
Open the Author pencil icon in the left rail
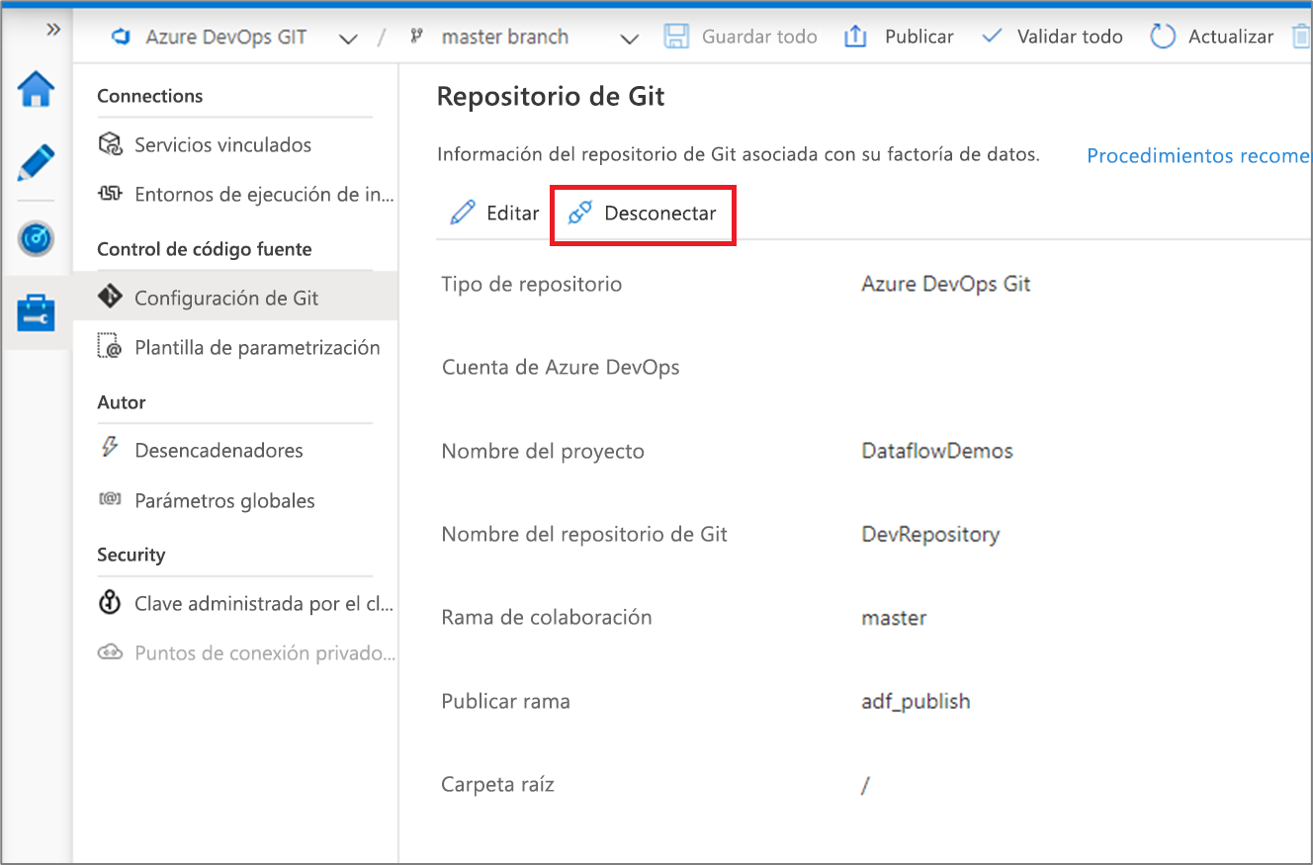pos(37,163)
